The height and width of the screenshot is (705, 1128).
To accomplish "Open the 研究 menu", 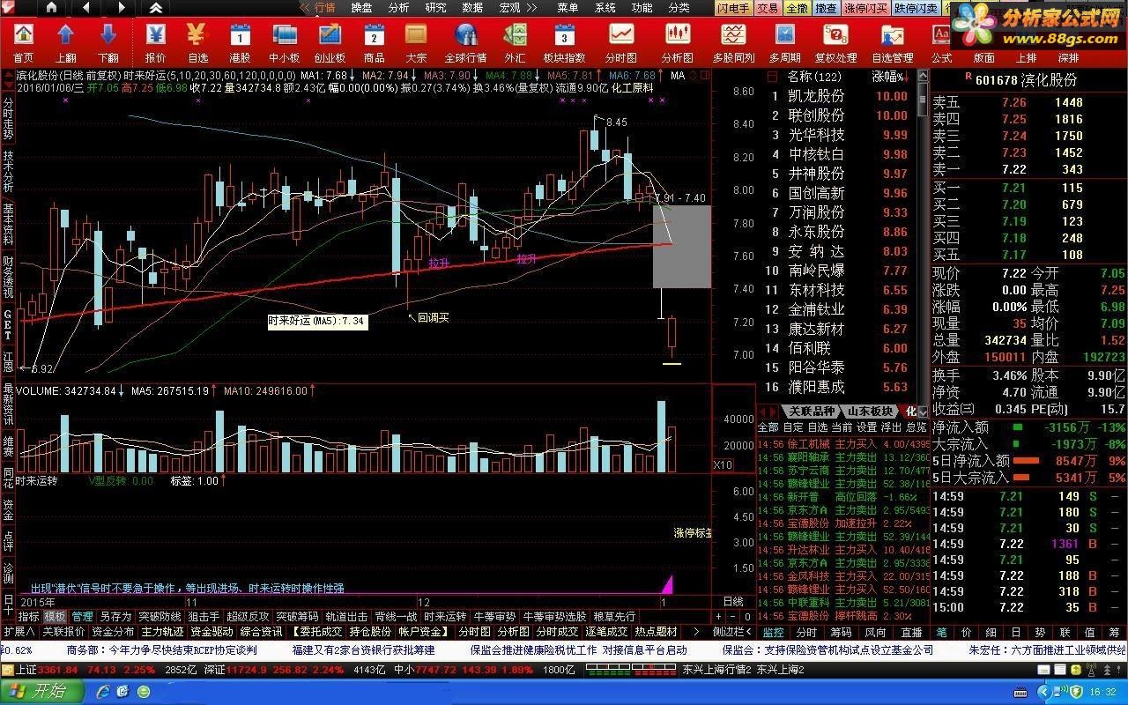I will click(x=435, y=8).
